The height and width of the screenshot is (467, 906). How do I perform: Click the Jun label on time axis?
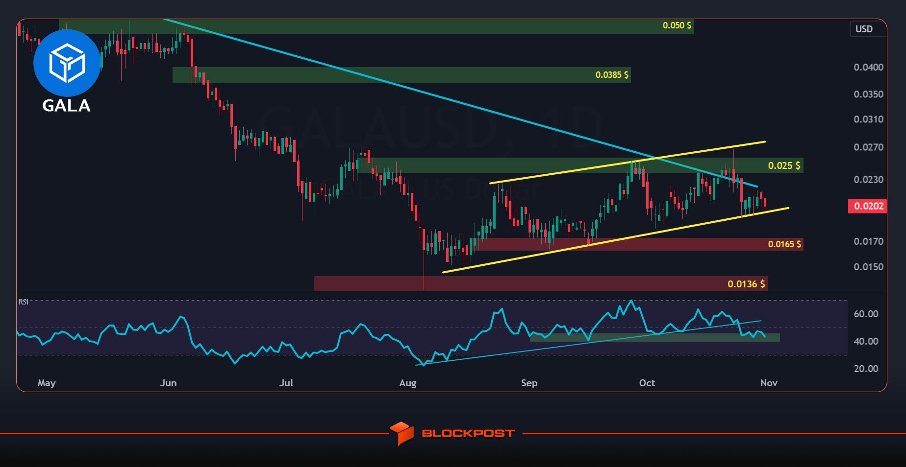coord(168,383)
